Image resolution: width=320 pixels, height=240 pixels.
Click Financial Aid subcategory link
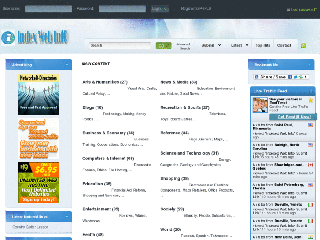pyautogui.click(x=121, y=190)
